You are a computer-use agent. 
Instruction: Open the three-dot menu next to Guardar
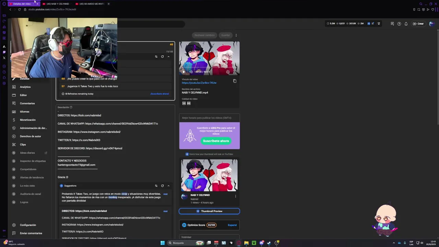pos(236,35)
